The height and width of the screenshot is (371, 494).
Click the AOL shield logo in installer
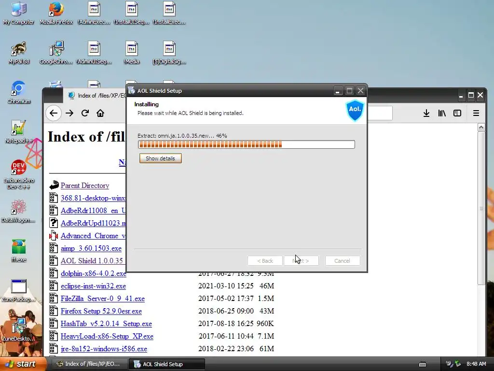355,110
